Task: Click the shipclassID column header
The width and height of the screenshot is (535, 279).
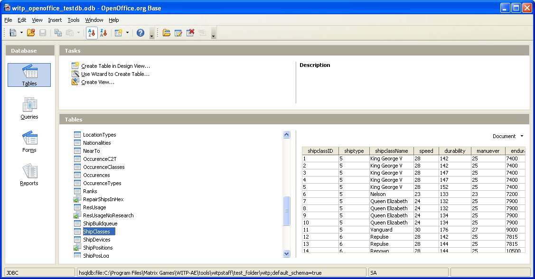Action: pos(320,151)
